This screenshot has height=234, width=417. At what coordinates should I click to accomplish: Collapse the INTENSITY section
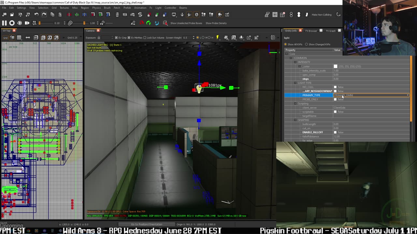pyautogui.click(x=295, y=62)
